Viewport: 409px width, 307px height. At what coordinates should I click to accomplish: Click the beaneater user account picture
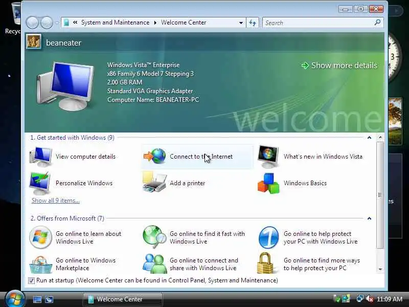[34, 42]
